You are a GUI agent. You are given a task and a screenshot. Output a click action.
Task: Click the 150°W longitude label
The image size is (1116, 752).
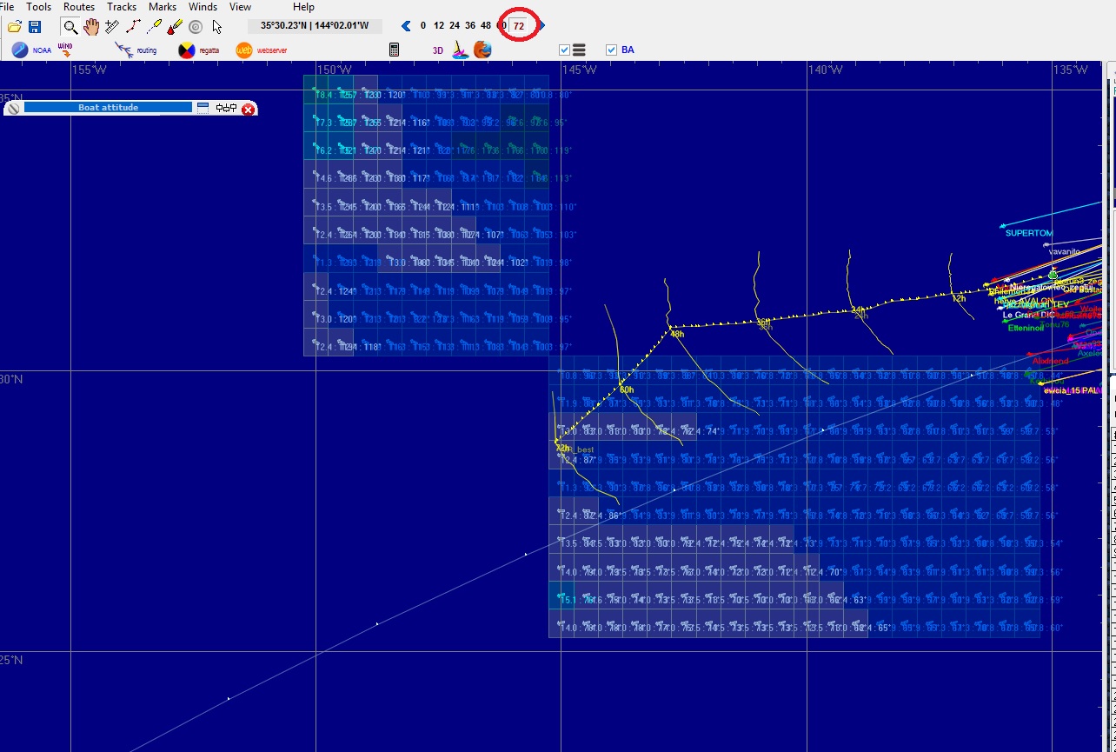pyautogui.click(x=334, y=70)
